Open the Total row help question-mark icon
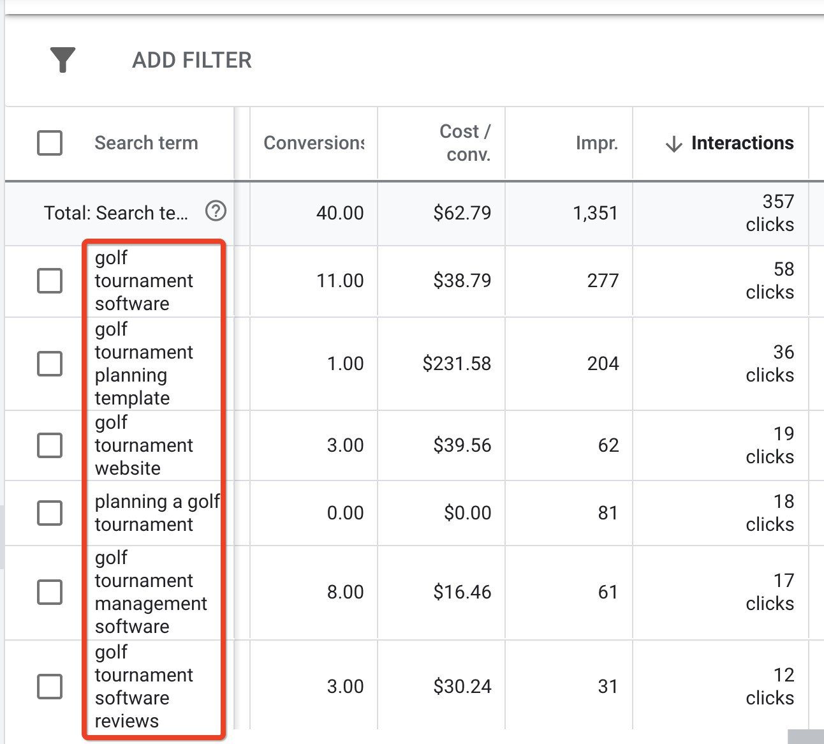 coord(216,211)
